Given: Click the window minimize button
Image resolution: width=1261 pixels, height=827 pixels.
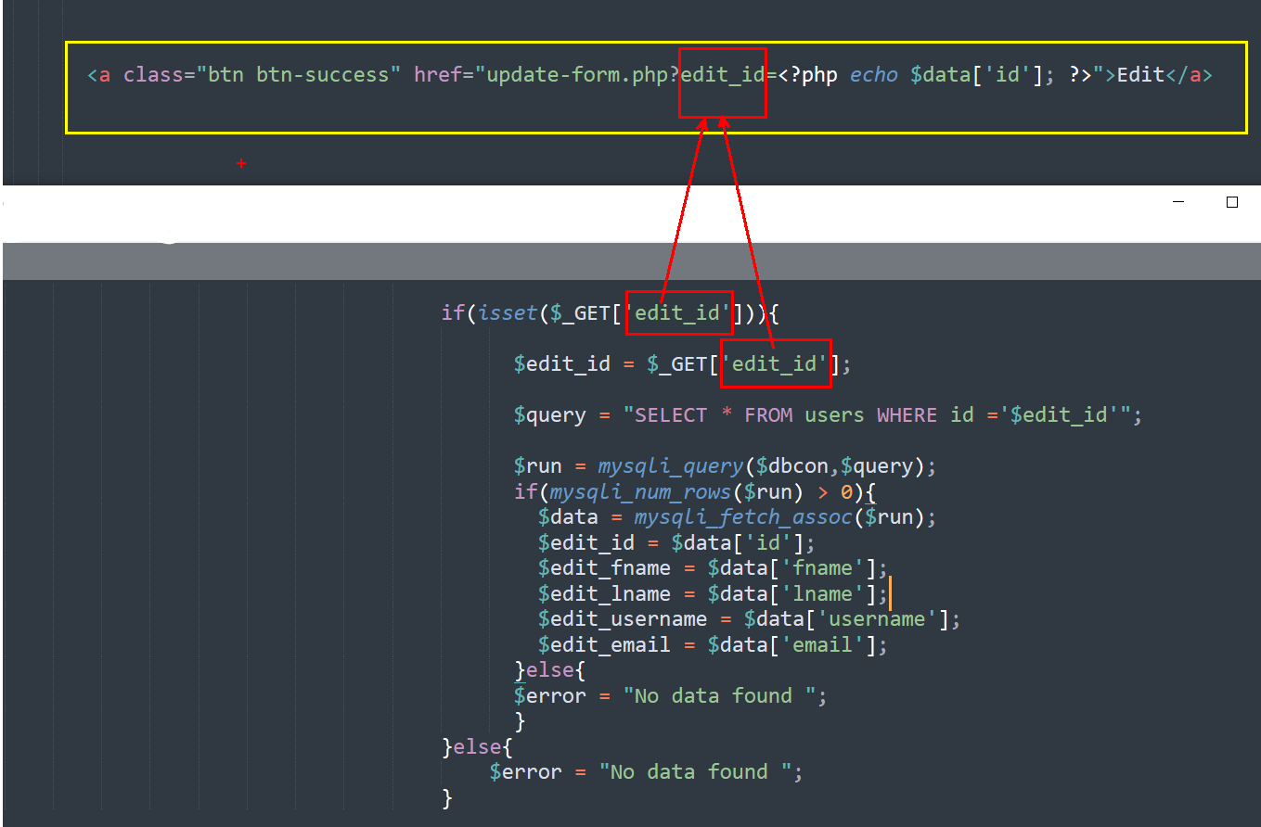Looking at the screenshot, I should (x=1179, y=201).
